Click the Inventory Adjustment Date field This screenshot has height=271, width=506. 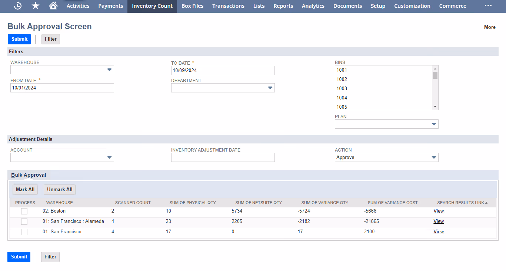tap(223, 157)
